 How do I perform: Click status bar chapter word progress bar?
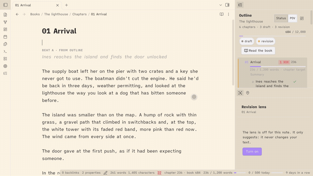[x=240, y=173]
